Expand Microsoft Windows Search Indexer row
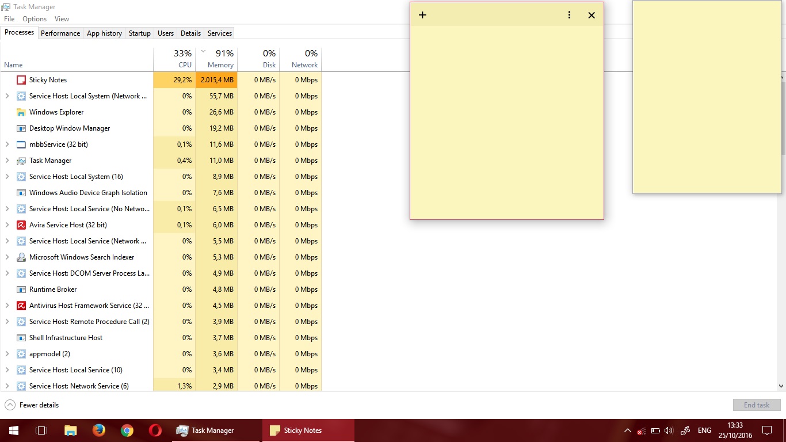Screen dimensions: 786x442 click(x=7, y=257)
